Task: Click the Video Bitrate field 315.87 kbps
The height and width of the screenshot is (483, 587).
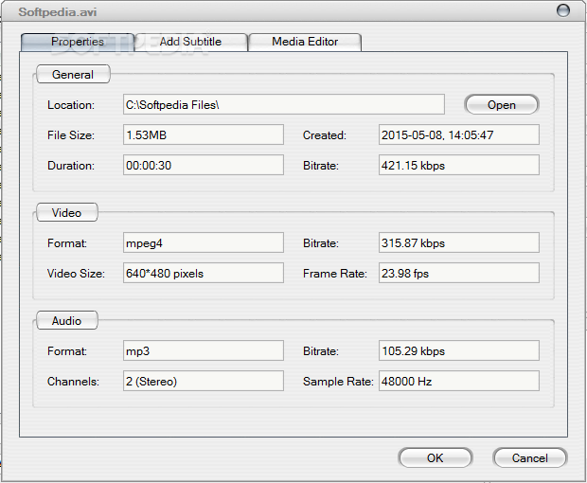Action: pyautogui.click(x=459, y=242)
